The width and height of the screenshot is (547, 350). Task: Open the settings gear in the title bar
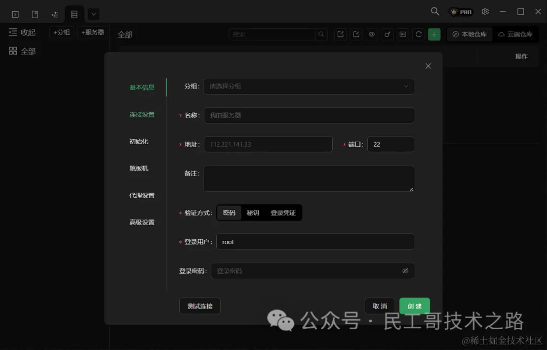[485, 11]
